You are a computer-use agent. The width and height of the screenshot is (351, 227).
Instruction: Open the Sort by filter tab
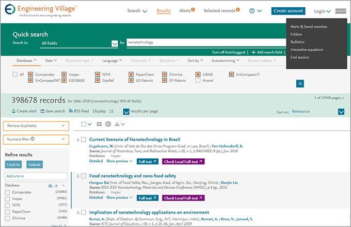[x=196, y=60]
